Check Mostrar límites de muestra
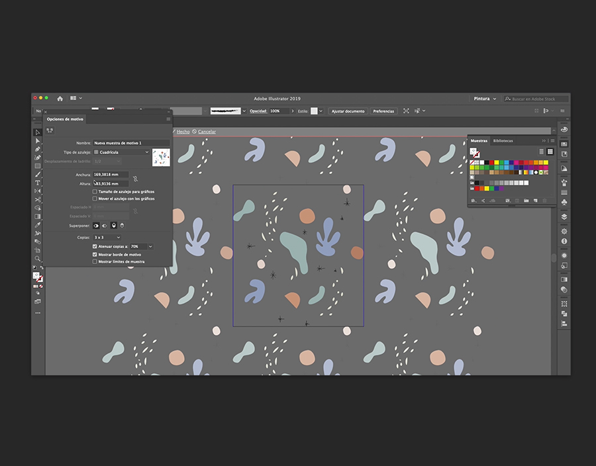This screenshot has width=596, height=466. tap(95, 261)
